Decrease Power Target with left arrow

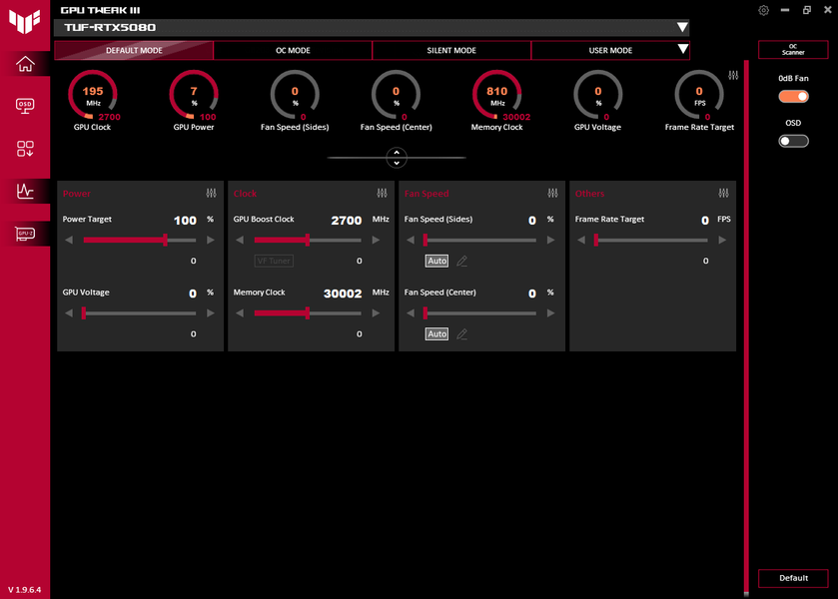pos(69,240)
